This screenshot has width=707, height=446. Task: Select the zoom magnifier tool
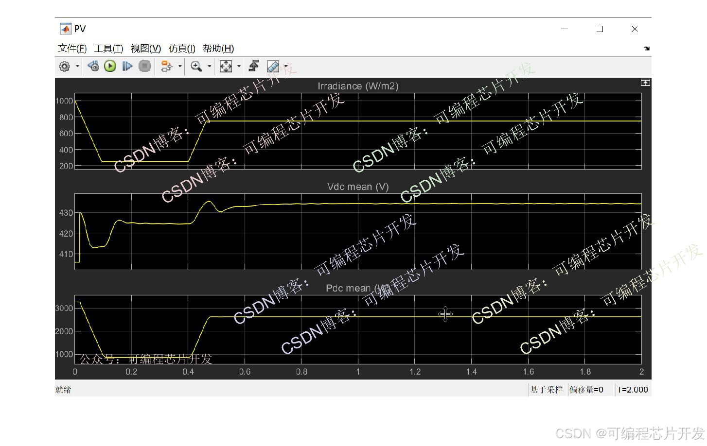(196, 66)
